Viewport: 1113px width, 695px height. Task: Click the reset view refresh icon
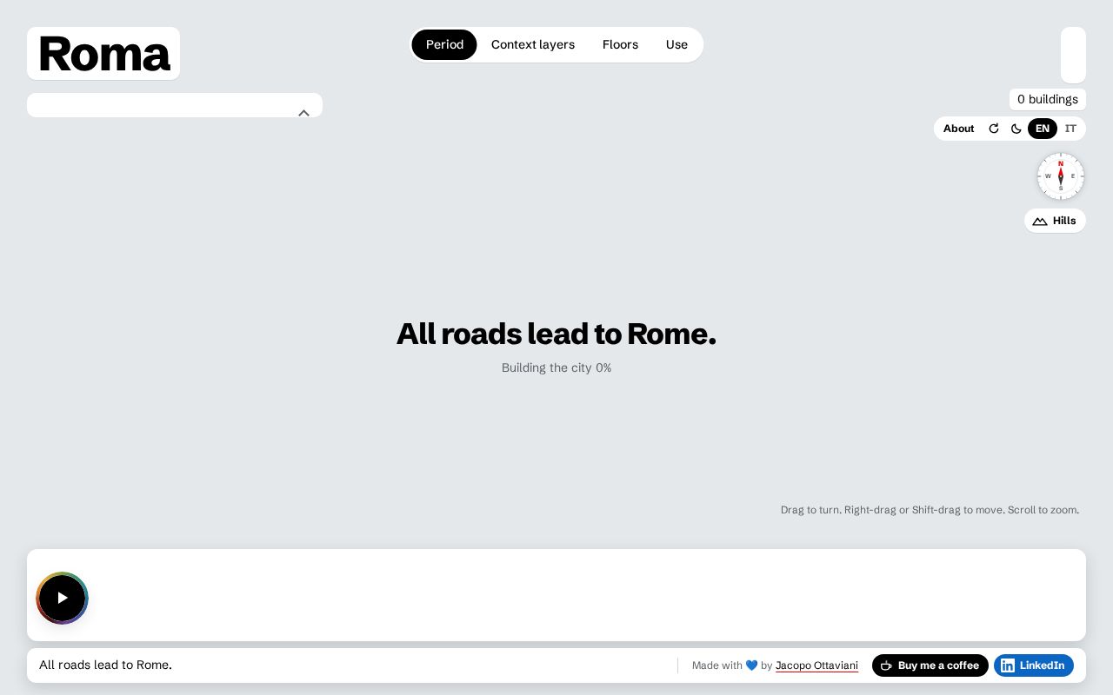pos(994,129)
